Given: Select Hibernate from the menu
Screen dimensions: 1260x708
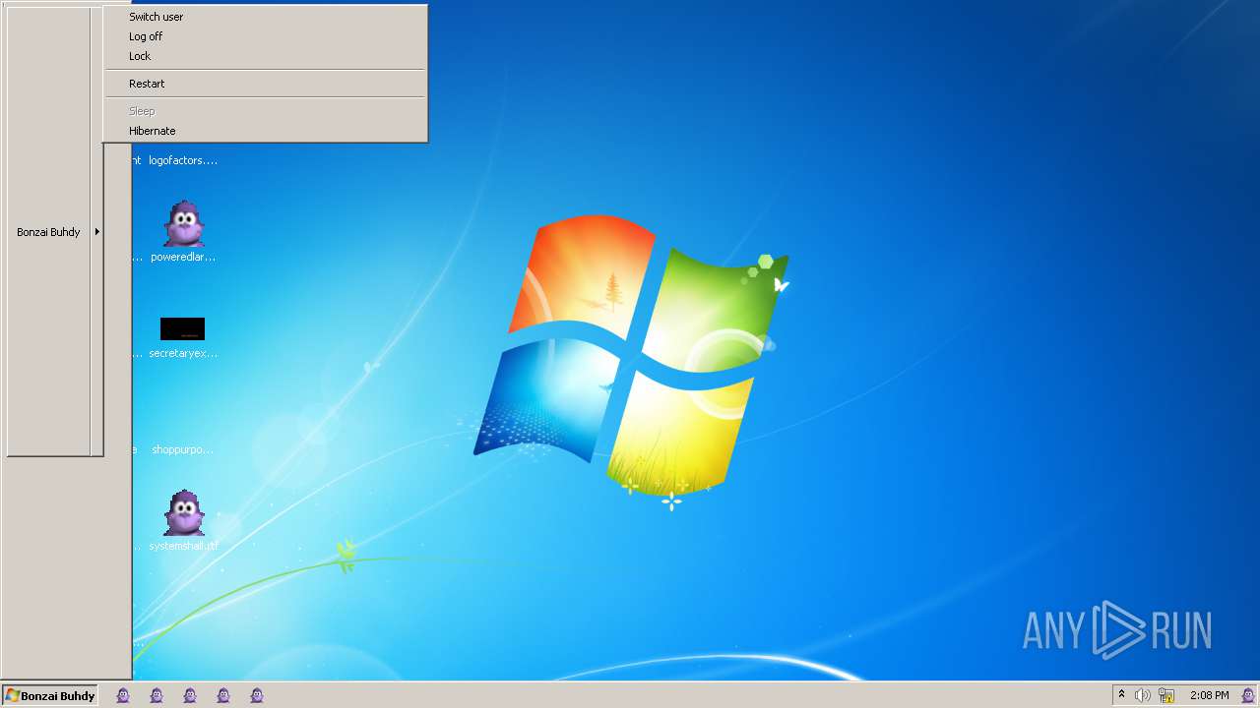Looking at the screenshot, I should coord(266,131).
